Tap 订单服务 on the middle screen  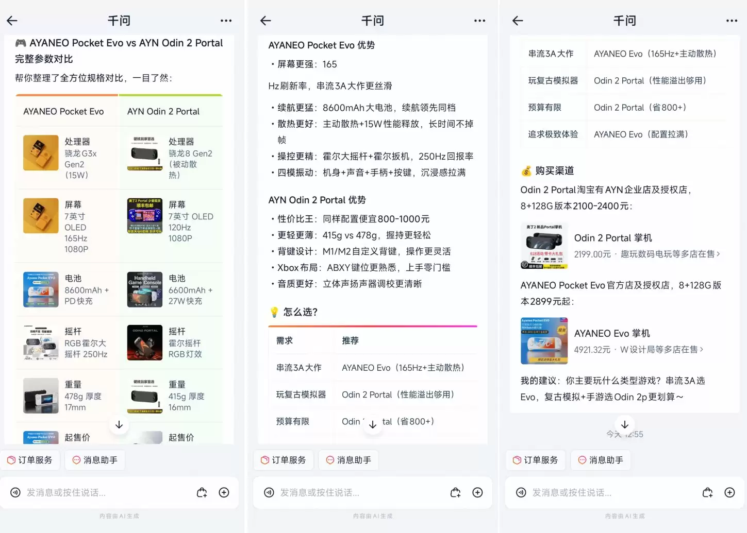[x=284, y=460]
